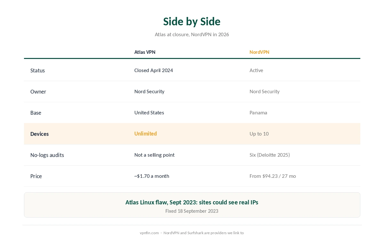Click the 'Atlas VPN' column header

point(145,52)
